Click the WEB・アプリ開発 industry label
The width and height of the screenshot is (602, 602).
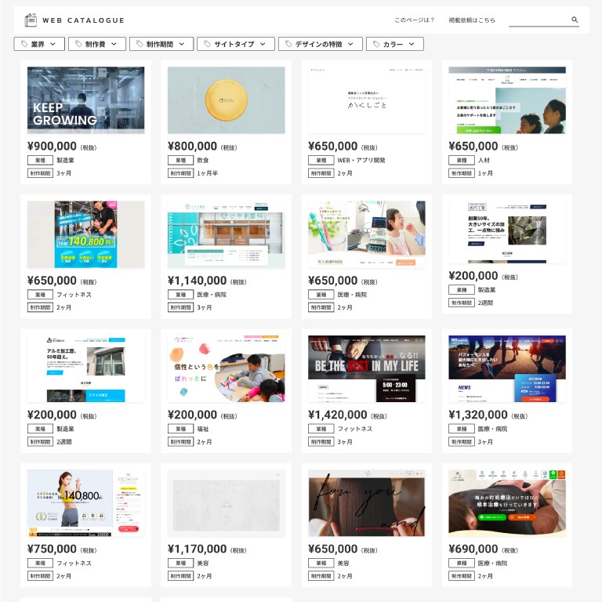361,161
